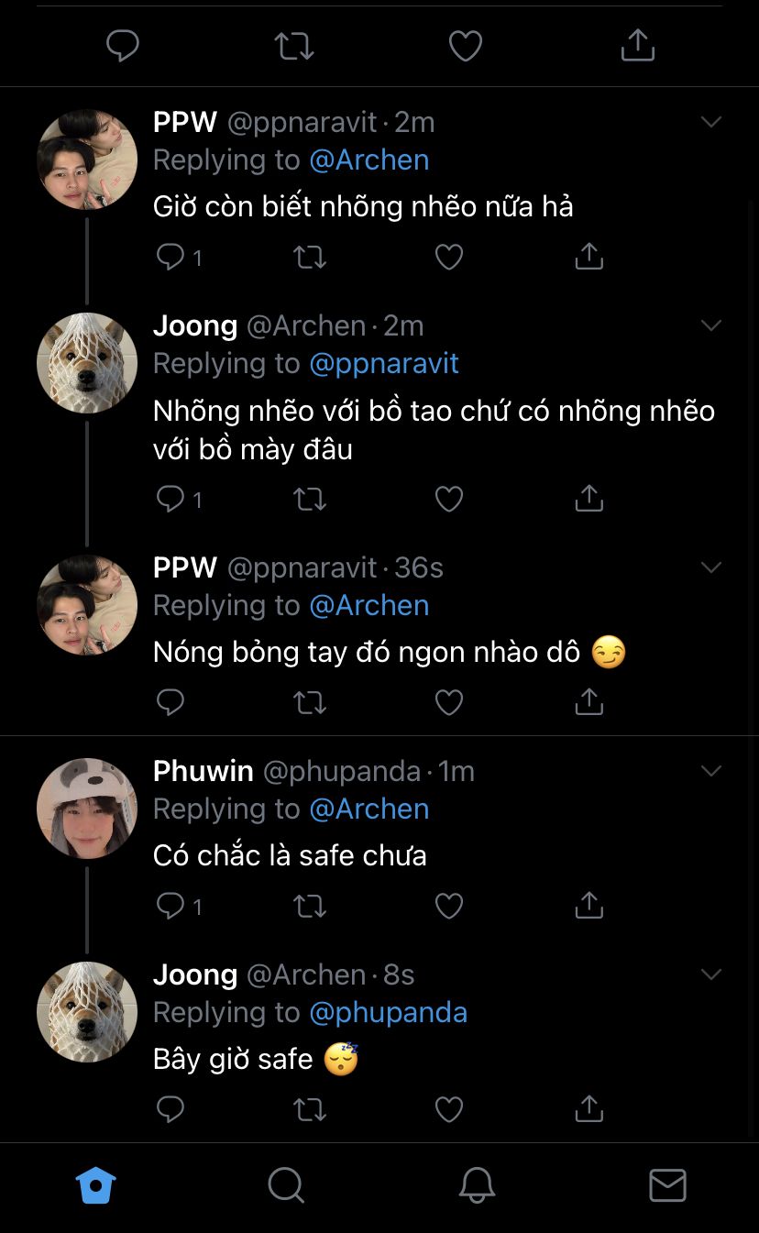Image resolution: width=759 pixels, height=1233 pixels.
Task: Retweet the main tweet at the top
Action: point(294,46)
